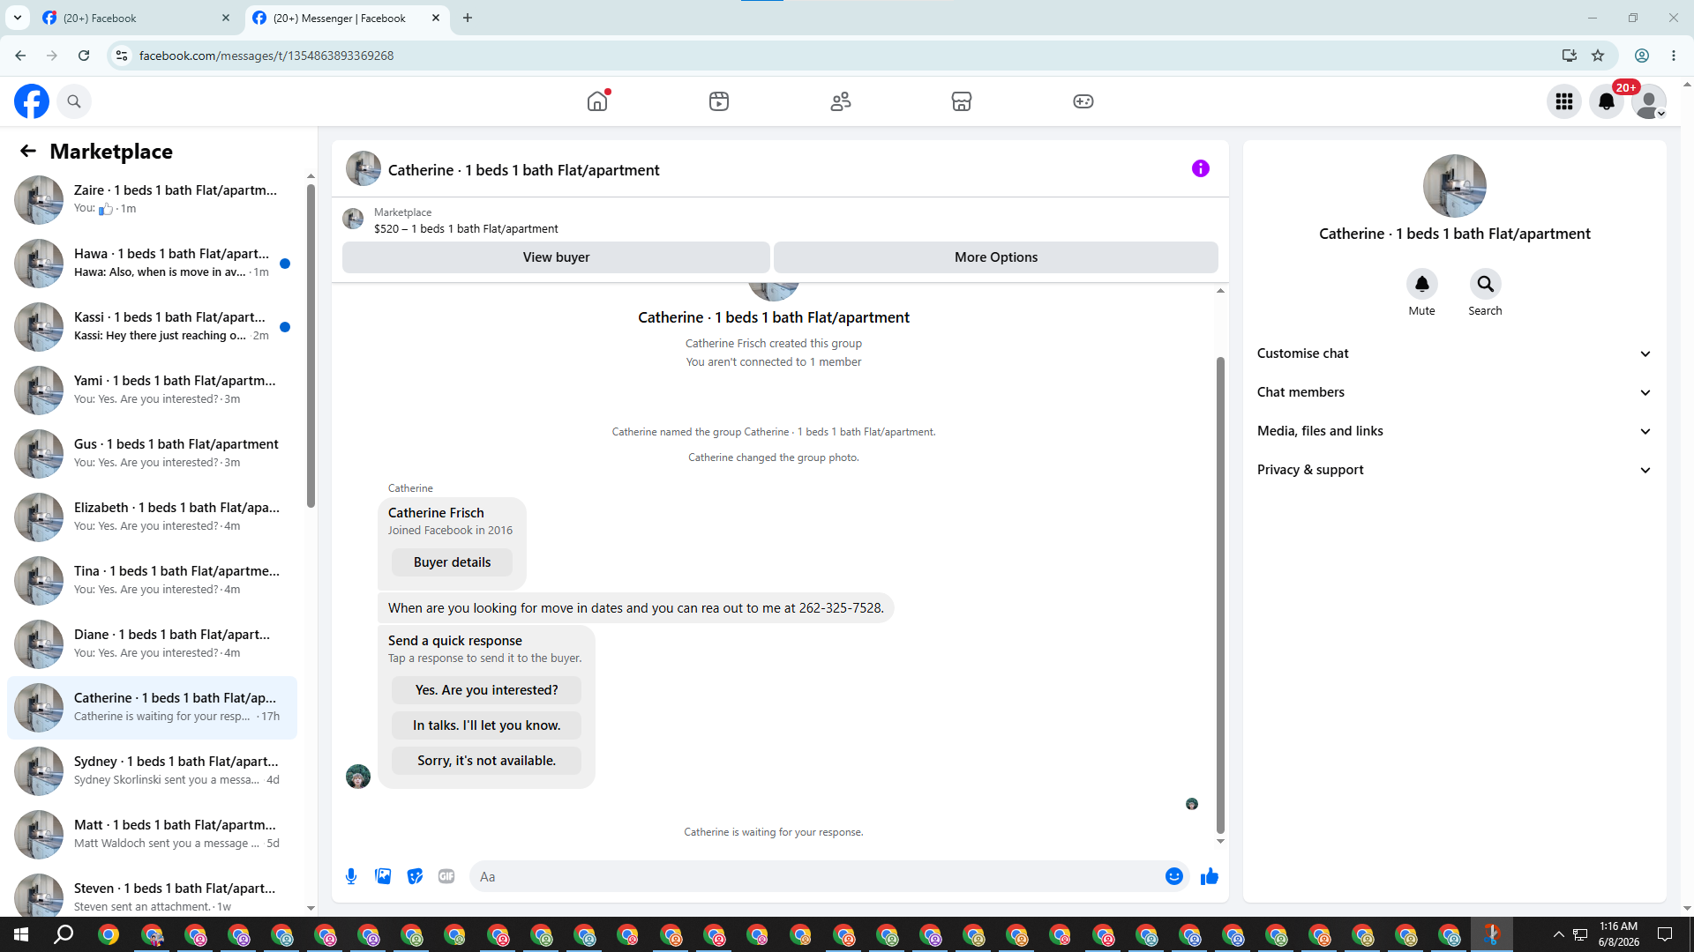Open Zaire's conversation
Image resolution: width=1694 pixels, height=952 pixels.
[x=153, y=199]
